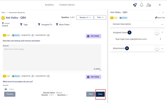Expand the Domain Description section

(x=162, y=24)
